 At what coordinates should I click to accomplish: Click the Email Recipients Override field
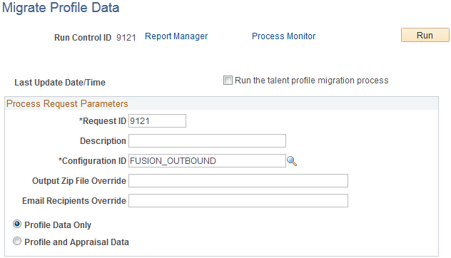(x=238, y=200)
